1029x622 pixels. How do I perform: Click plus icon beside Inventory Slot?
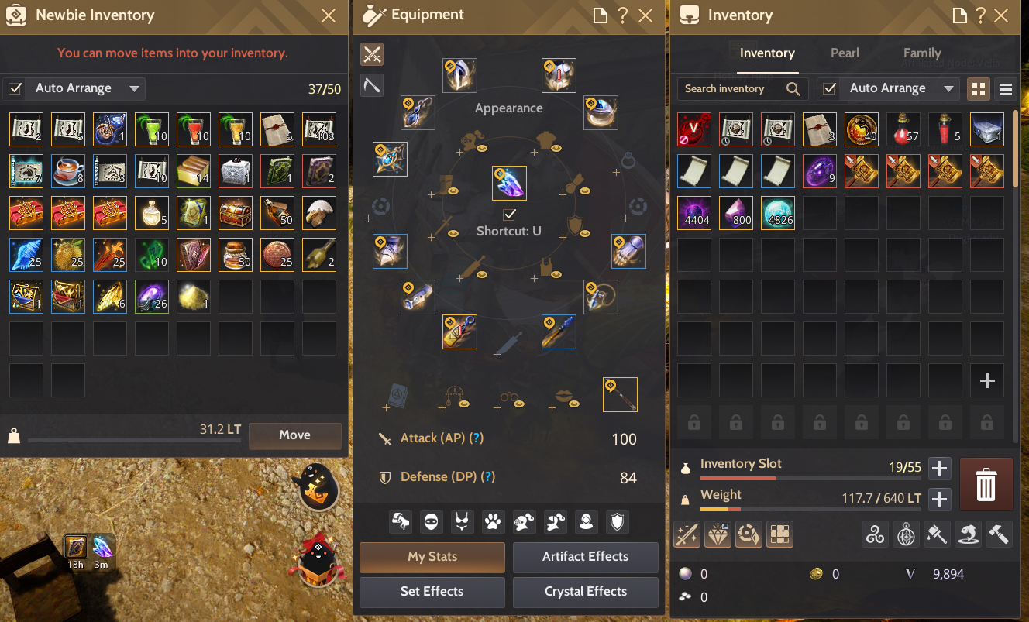pyautogui.click(x=939, y=468)
